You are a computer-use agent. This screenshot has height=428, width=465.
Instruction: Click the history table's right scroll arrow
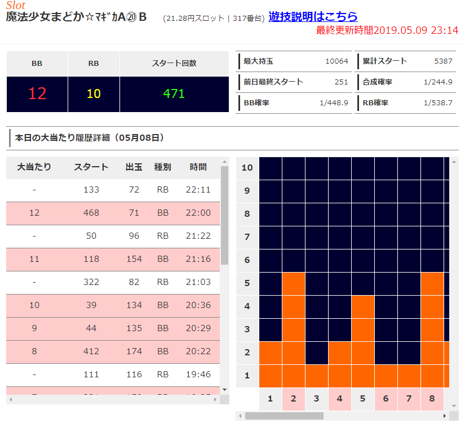(x=216, y=399)
